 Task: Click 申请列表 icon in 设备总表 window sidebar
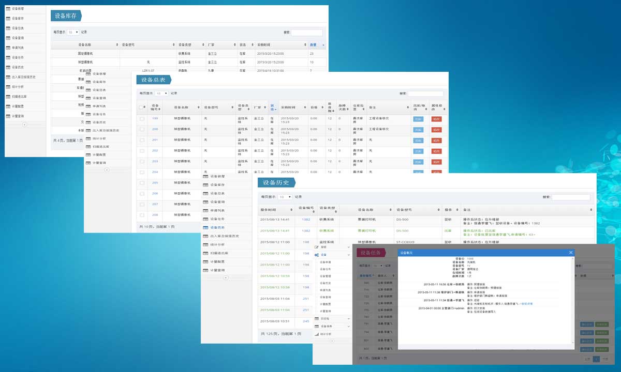point(88,106)
